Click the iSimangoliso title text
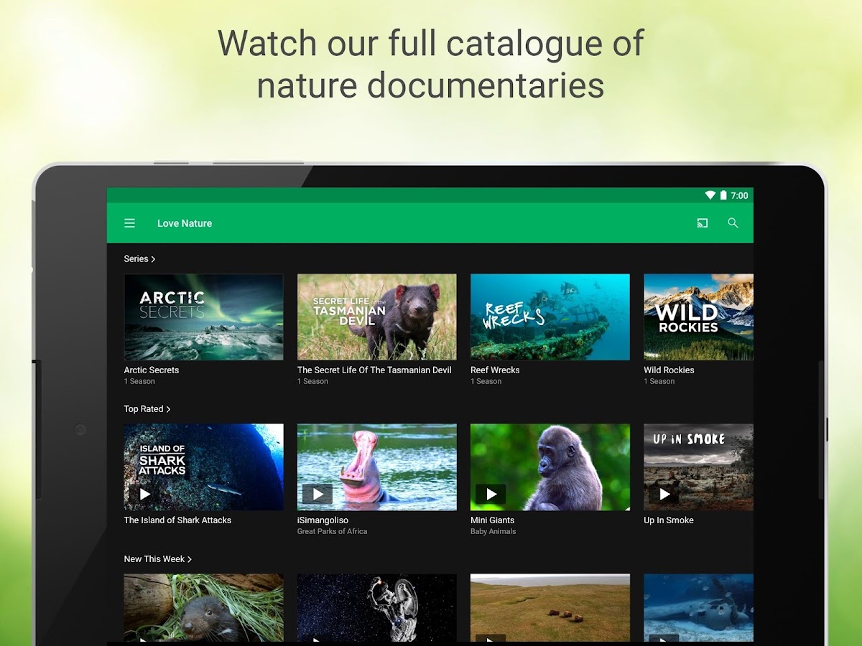The height and width of the screenshot is (646, 862). pyautogui.click(x=323, y=520)
